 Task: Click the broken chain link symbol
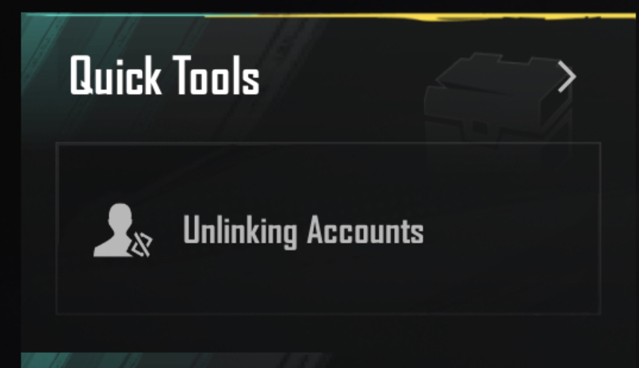tap(141, 245)
